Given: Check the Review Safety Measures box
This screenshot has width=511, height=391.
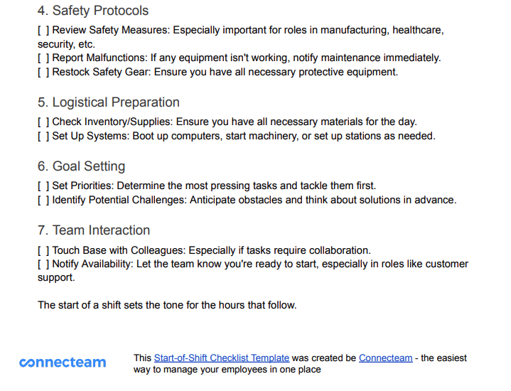Looking at the screenshot, I should pyautogui.click(x=43, y=31).
